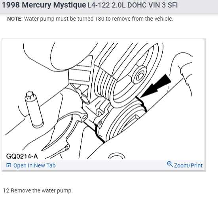Image resolution: width=218 pixels, height=200 pixels.
Task: Click the pulley hub center circle
Action: click(140, 76)
